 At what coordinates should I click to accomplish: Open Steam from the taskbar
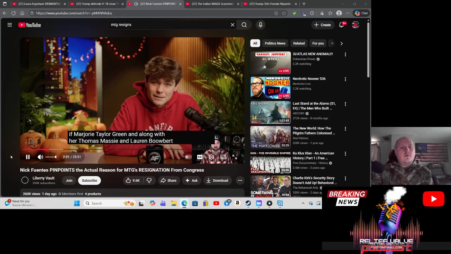click(248, 203)
